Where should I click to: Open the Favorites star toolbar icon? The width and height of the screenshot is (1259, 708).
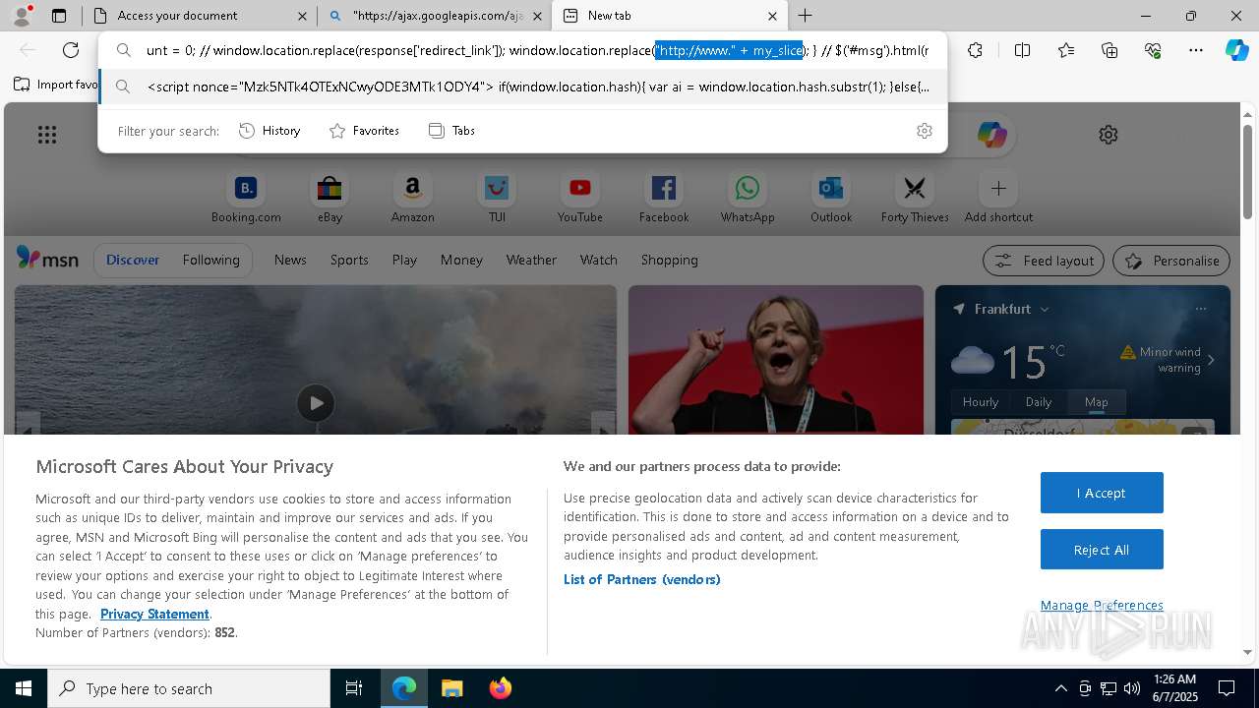(x=1066, y=50)
